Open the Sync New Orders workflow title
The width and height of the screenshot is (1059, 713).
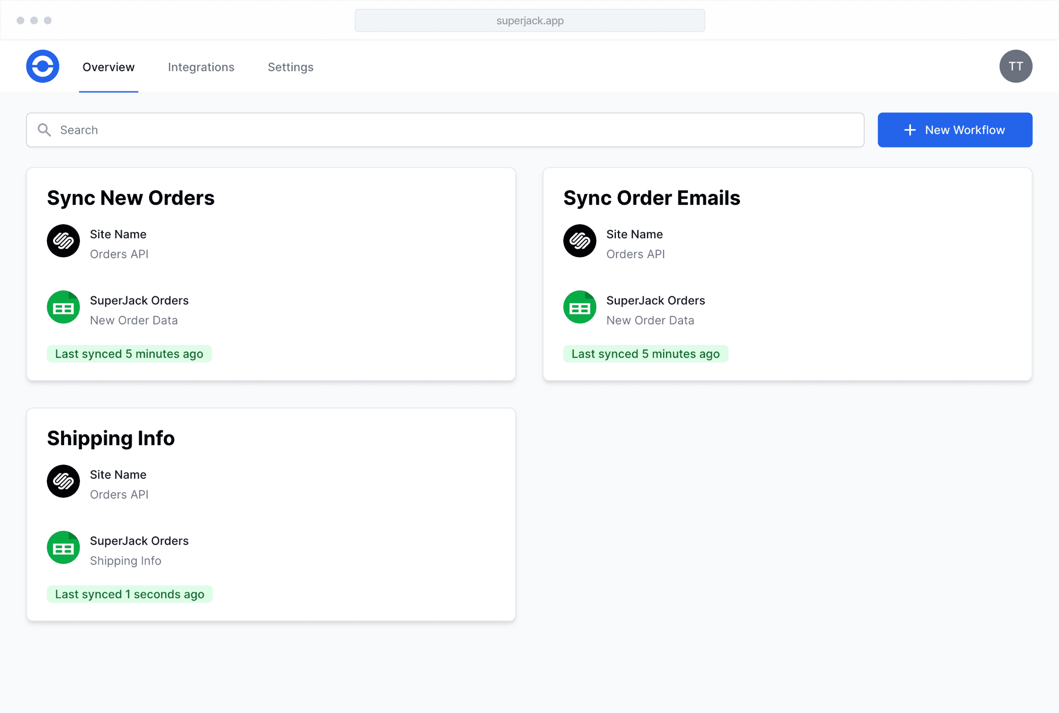pyautogui.click(x=131, y=198)
